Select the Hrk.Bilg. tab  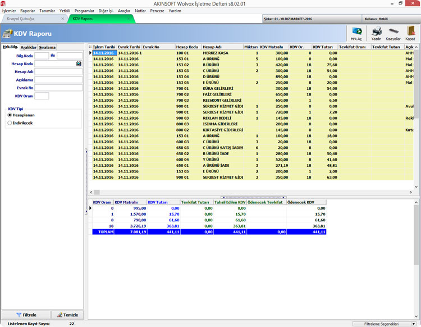11,47
